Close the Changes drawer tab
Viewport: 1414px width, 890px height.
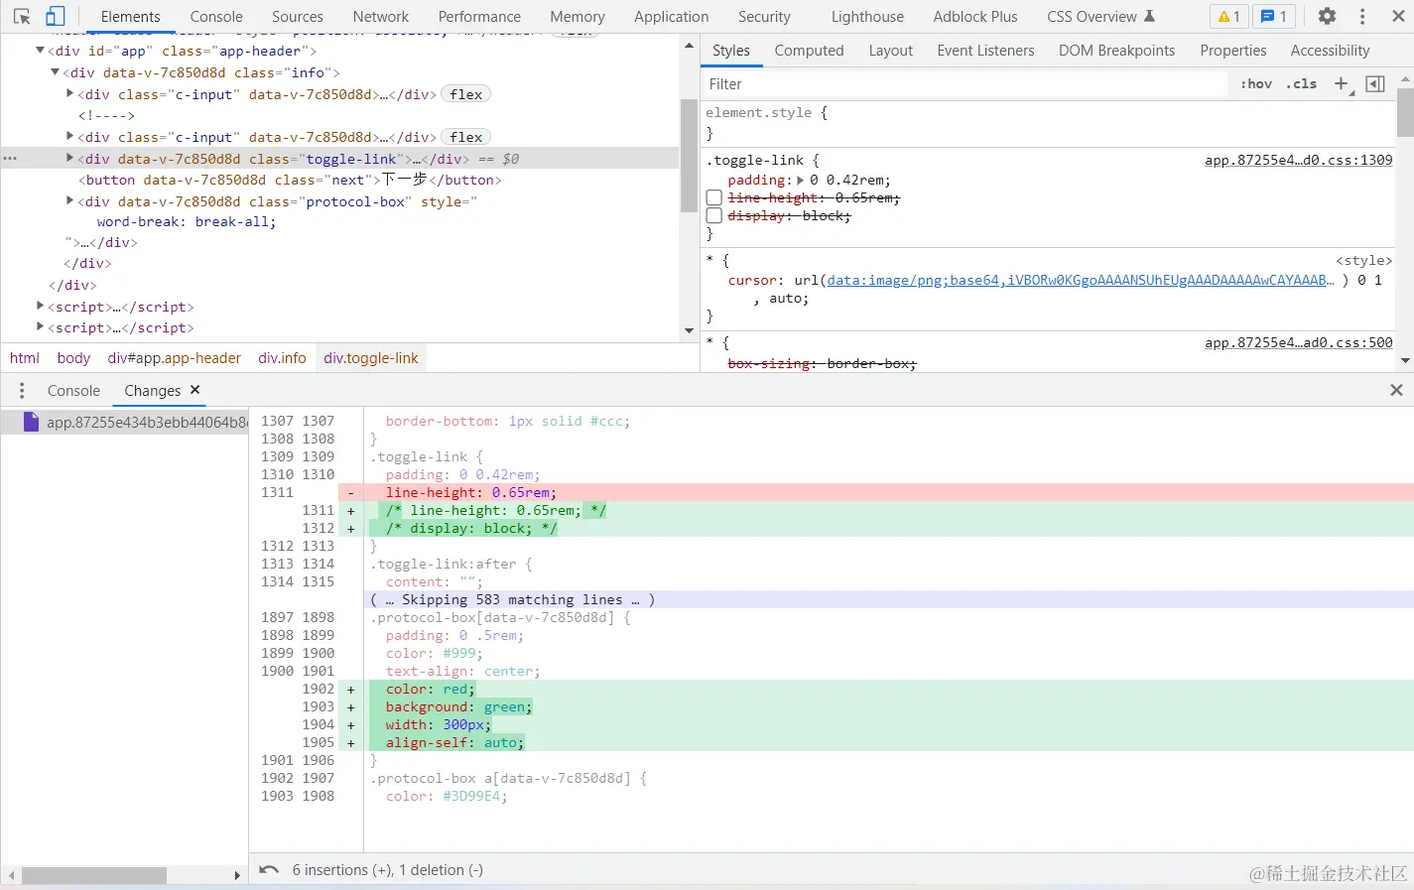click(x=195, y=390)
